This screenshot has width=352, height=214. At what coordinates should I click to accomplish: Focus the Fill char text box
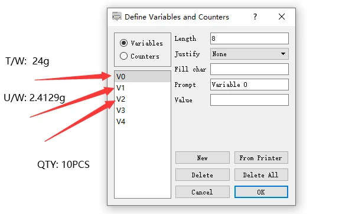(x=249, y=69)
